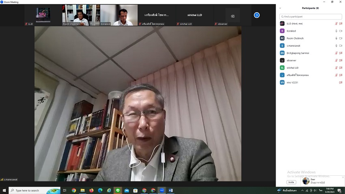Select Dr.Egkapong Sarnnoi in participants list
The width and height of the screenshot is (345, 194).
tap(310, 53)
